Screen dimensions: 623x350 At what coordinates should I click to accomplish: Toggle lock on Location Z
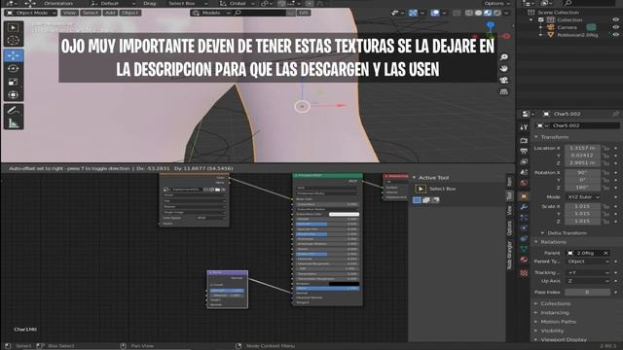tap(605, 163)
